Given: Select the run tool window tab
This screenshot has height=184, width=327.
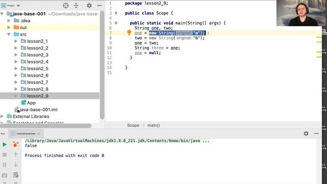Looking at the screenshot, I should point(26,134).
